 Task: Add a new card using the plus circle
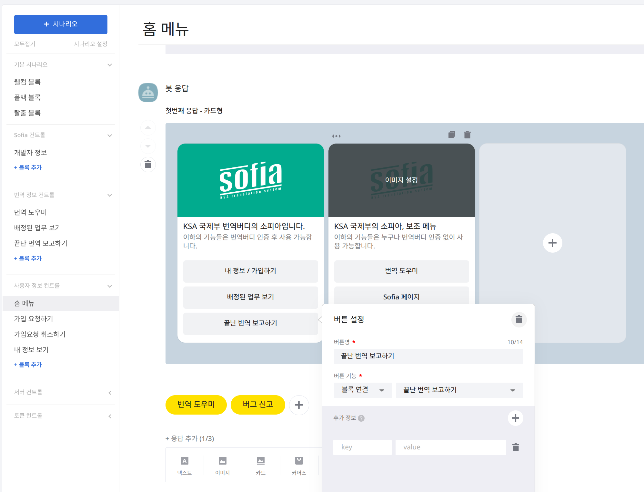[x=552, y=243]
